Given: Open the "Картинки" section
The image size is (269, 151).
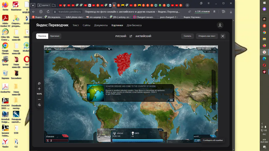Looking at the screenshot, I should [x=117, y=25].
